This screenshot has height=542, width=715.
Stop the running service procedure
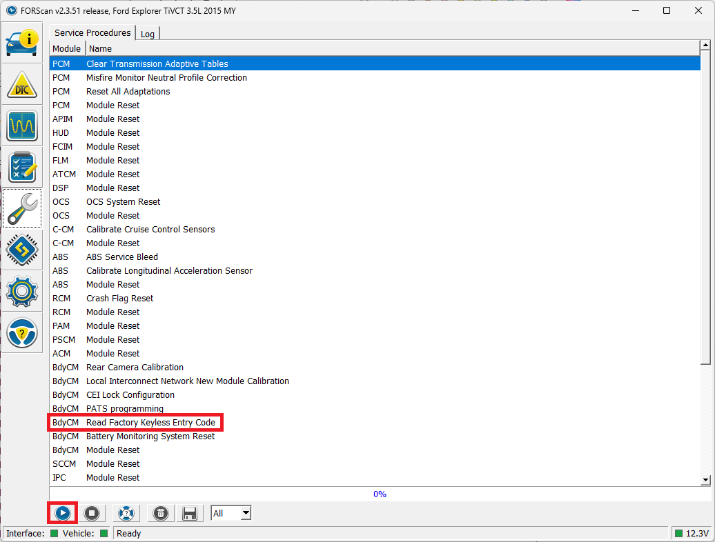pos(92,513)
